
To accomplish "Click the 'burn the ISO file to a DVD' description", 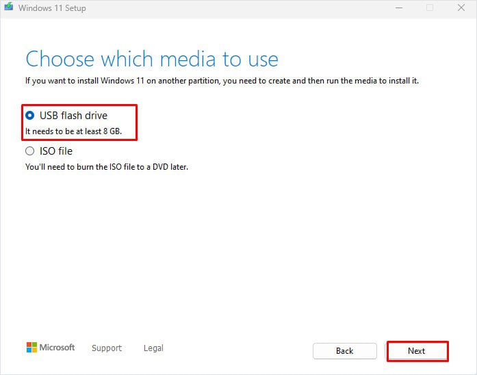I will 107,167.
